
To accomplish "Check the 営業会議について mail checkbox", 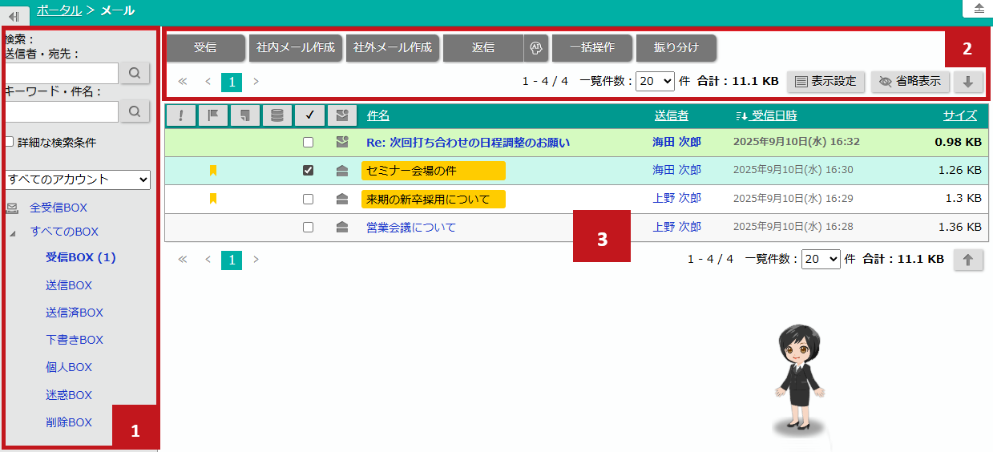I will (309, 227).
